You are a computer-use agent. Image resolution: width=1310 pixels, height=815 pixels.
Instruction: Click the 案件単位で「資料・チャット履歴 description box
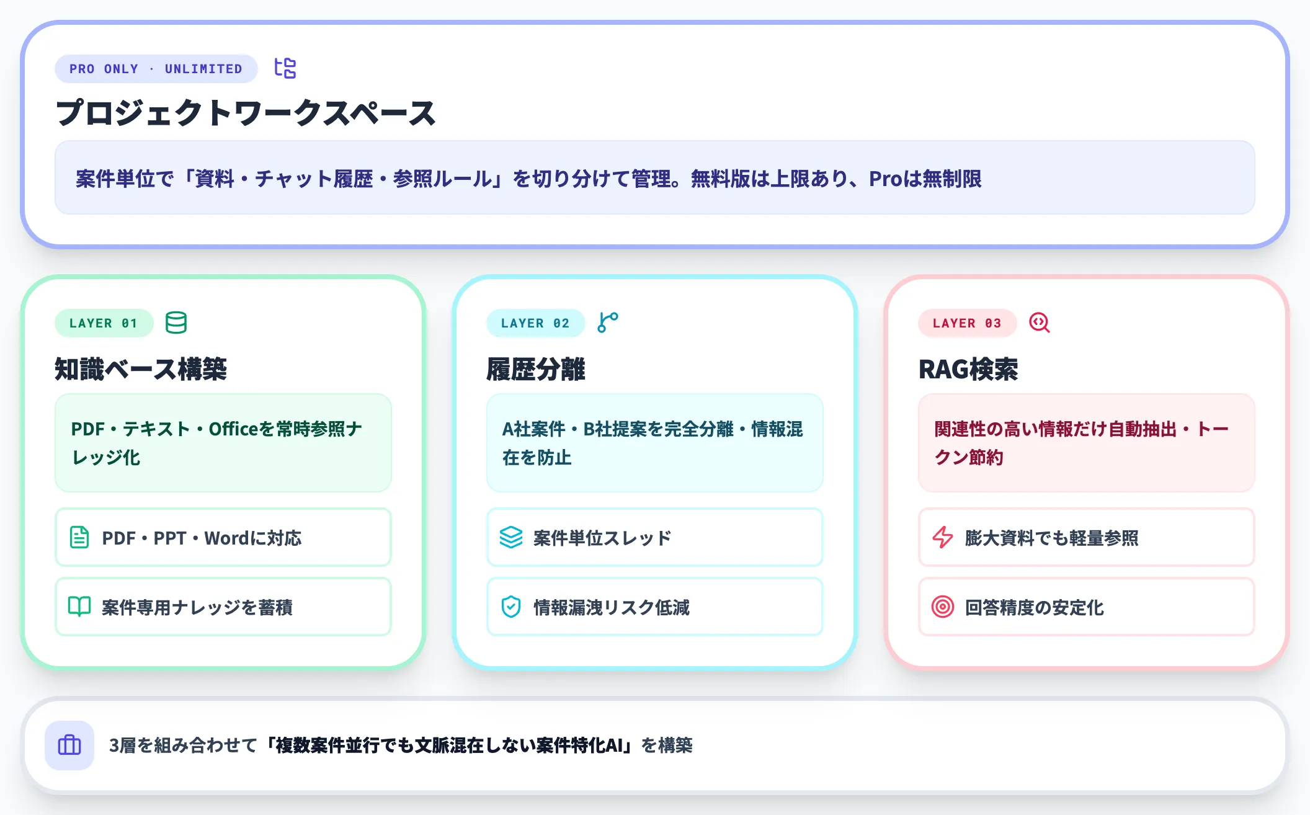655,178
